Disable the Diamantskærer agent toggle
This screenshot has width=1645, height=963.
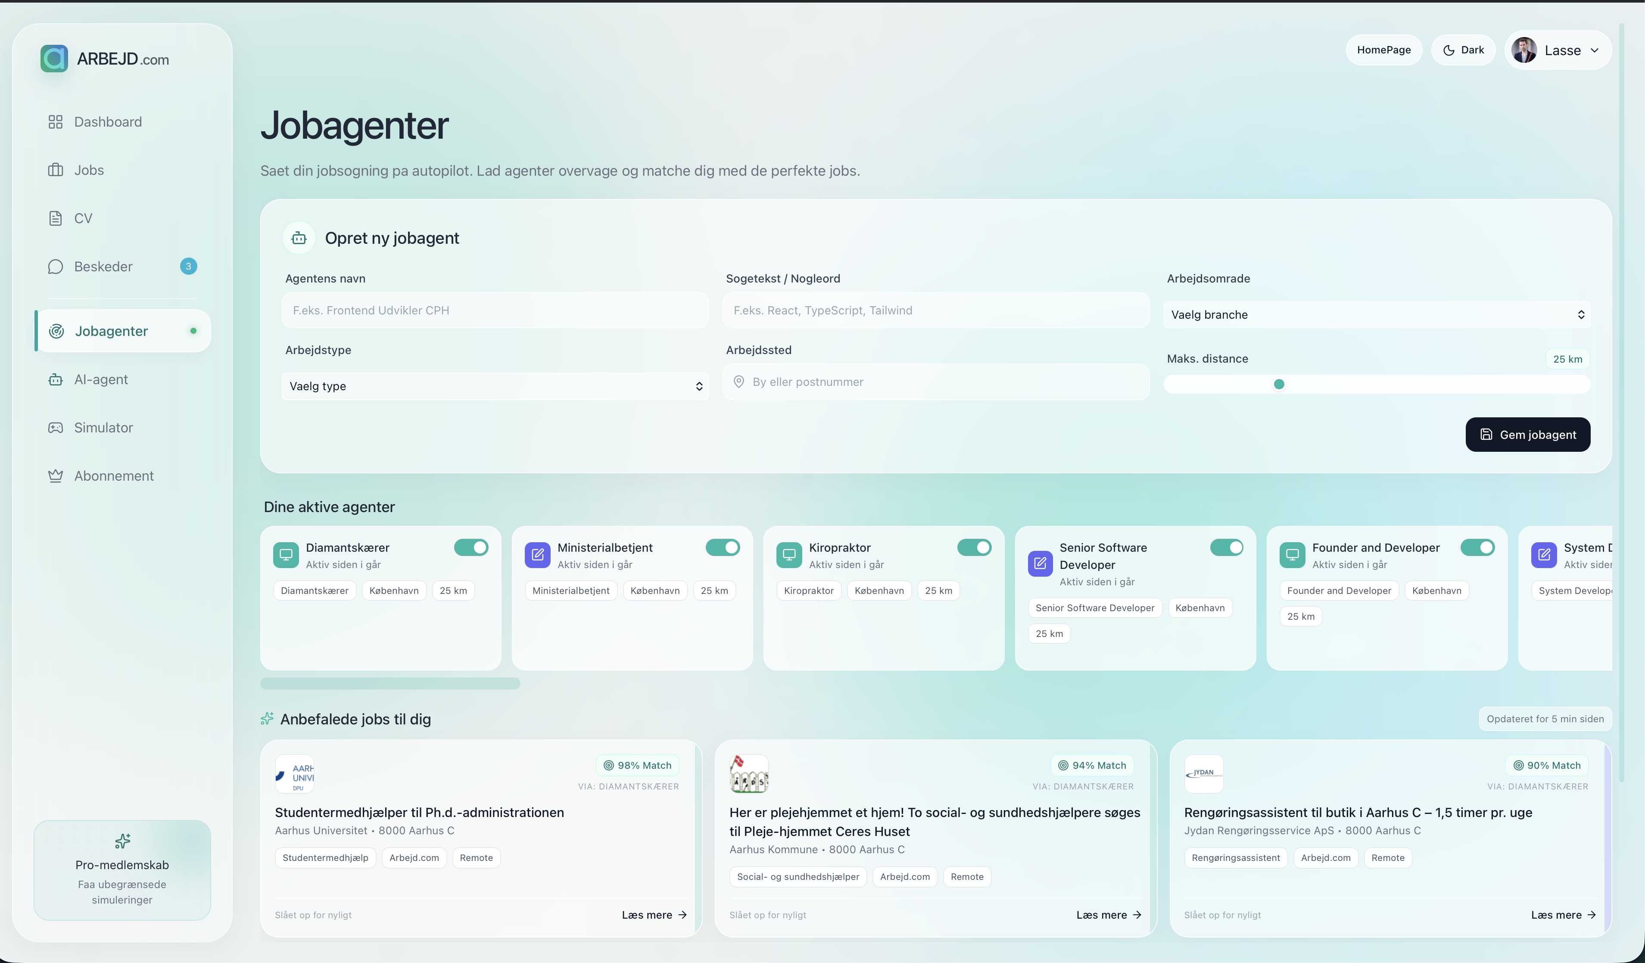471,547
